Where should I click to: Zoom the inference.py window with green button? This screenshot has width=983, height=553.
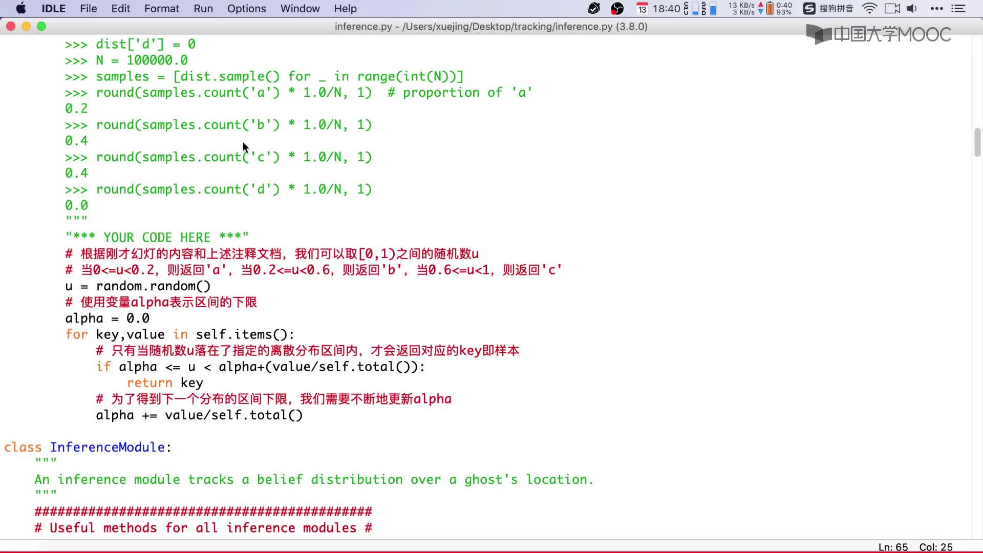[41, 26]
